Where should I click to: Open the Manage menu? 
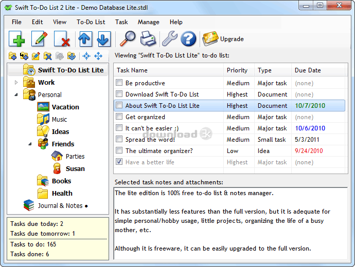click(148, 22)
